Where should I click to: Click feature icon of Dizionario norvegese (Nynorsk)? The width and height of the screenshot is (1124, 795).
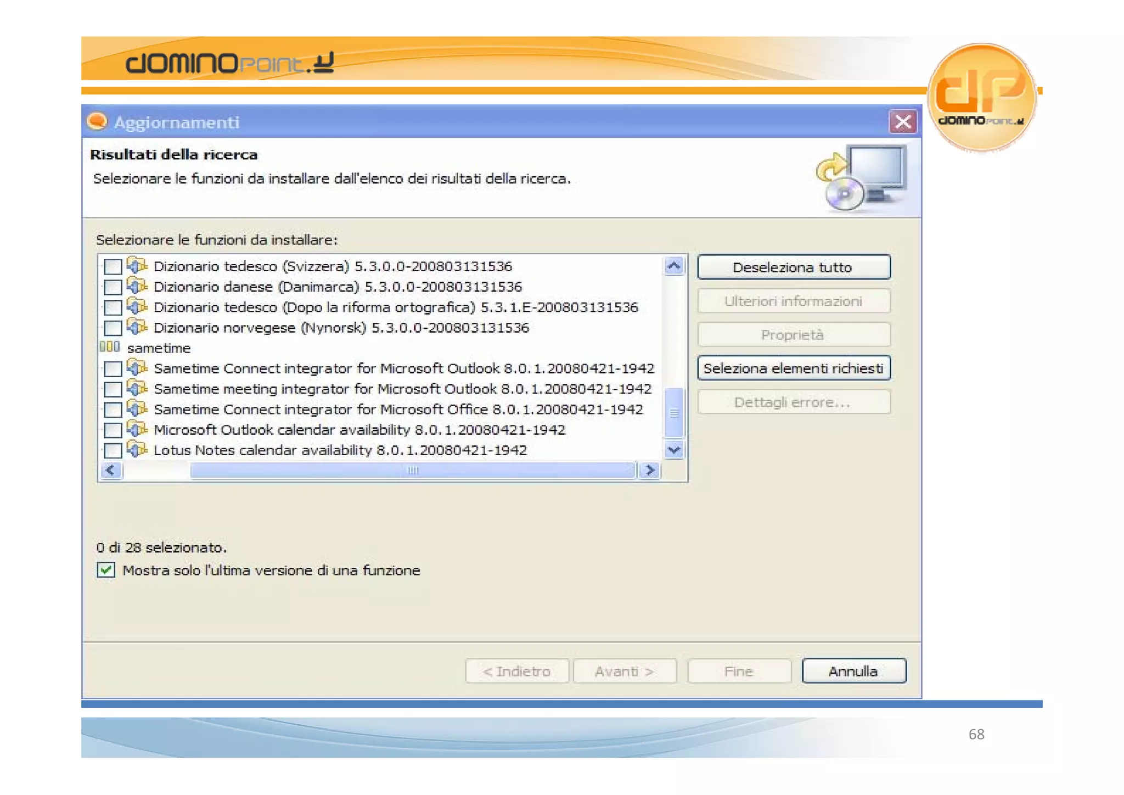point(137,326)
